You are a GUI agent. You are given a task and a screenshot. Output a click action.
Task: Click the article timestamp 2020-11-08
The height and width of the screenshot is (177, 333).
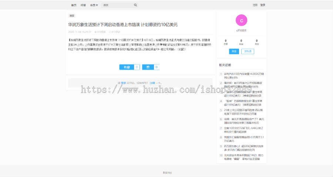point(80,32)
